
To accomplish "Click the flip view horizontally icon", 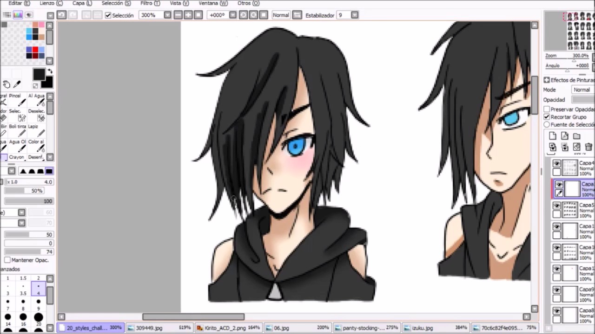I will tap(297, 15).
